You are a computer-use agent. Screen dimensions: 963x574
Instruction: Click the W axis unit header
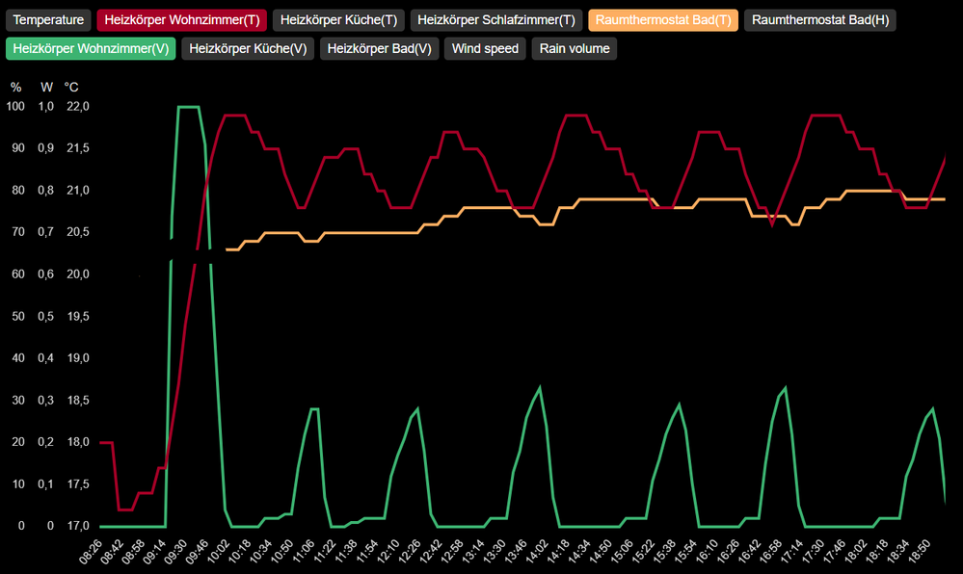(x=46, y=87)
